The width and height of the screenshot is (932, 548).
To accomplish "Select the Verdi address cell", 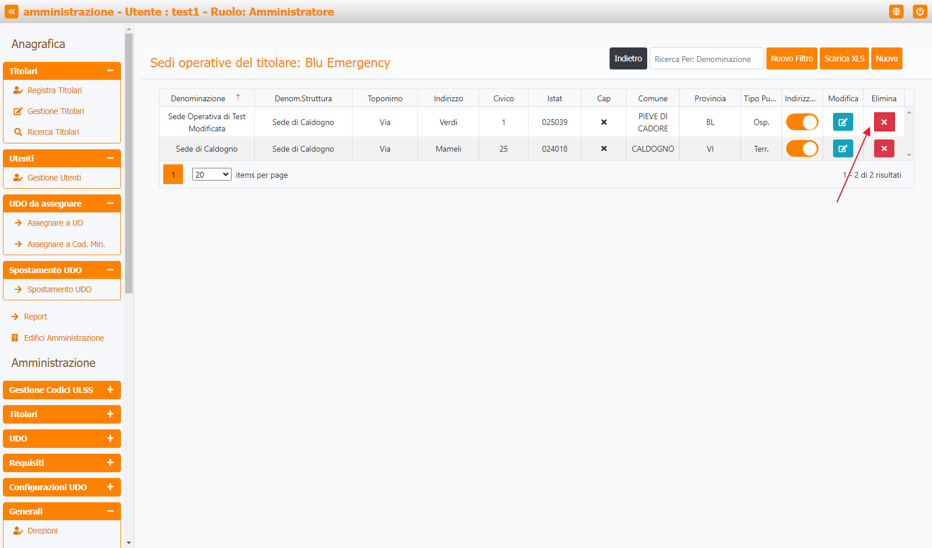I will 449,122.
